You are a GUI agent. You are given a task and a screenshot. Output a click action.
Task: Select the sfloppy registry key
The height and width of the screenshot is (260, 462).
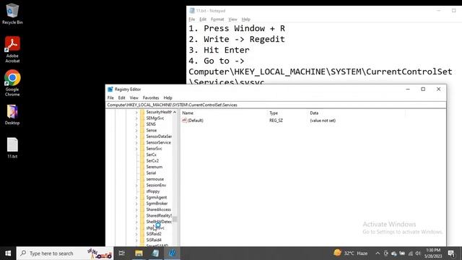click(x=153, y=191)
